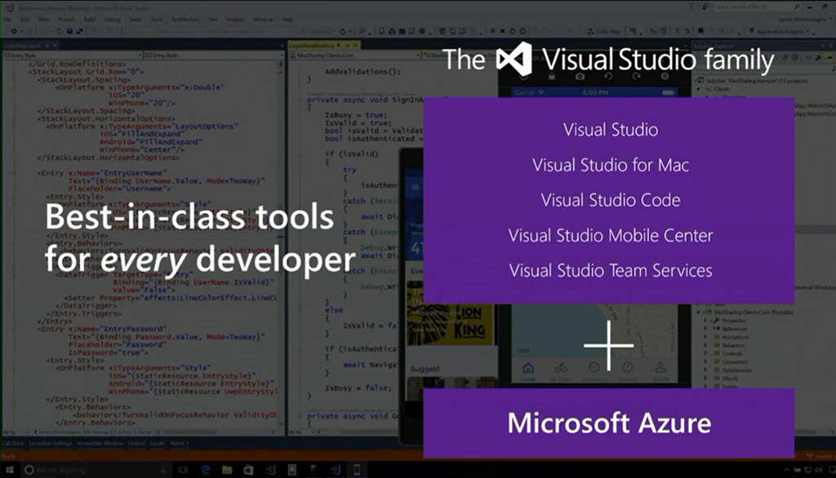Screen dimensions: 836x478
Task: Click the settings gear in the simulator toolbar
Action: [665, 76]
